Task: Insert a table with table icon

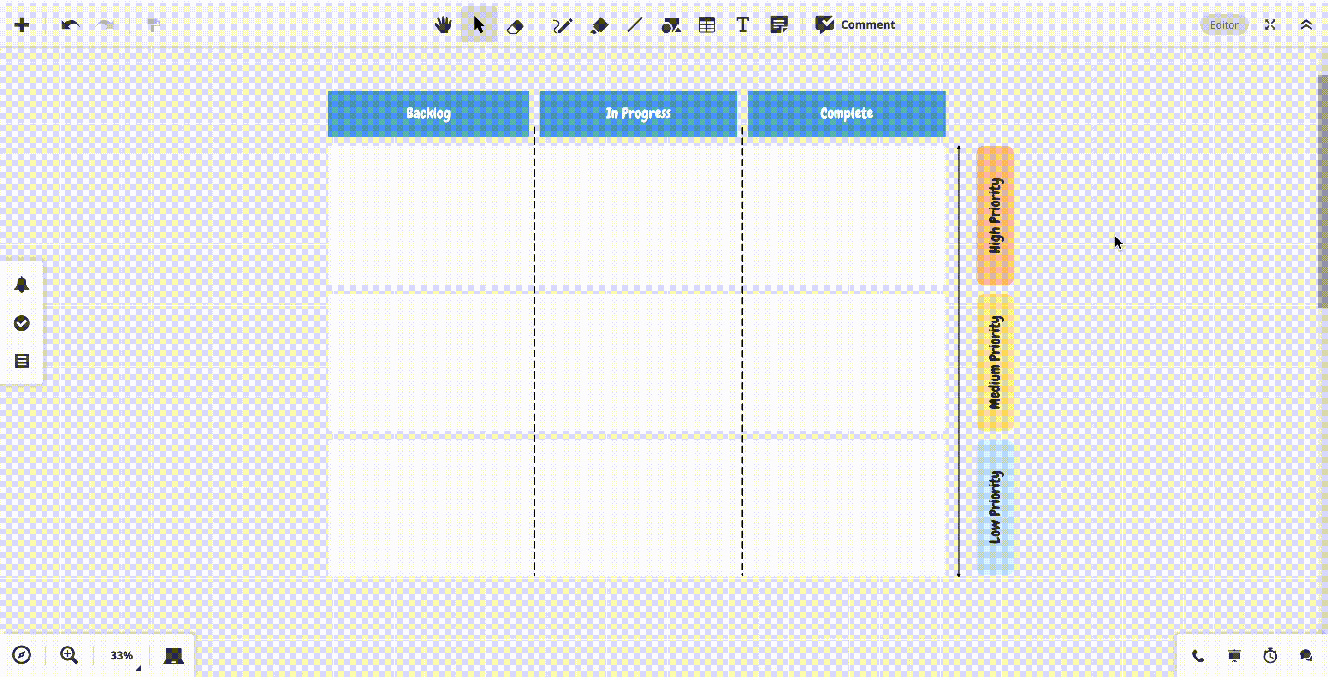Action: tap(707, 25)
